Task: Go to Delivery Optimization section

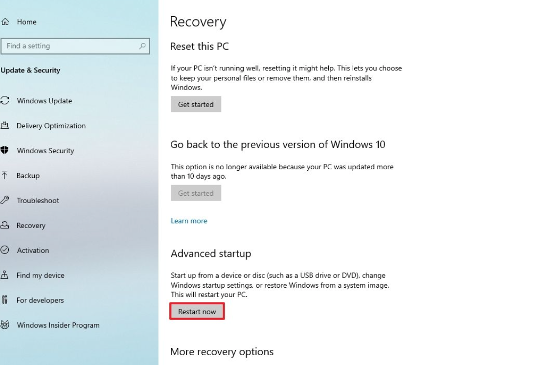Action: 51,126
